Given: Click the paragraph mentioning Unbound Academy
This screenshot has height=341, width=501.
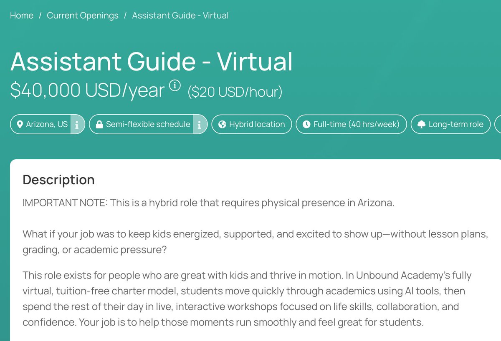Looking at the screenshot, I should pyautogui.click(x=247, y=299).
